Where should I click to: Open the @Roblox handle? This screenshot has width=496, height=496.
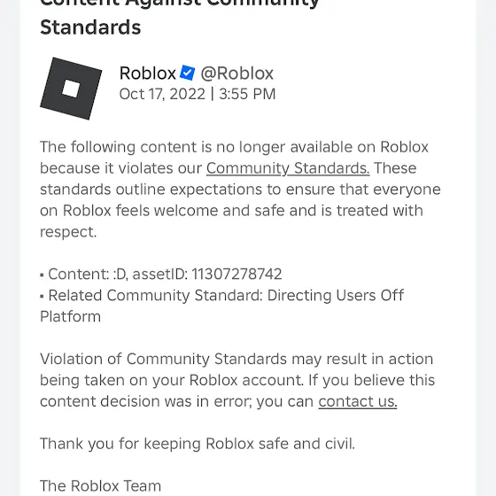(237, 74)
